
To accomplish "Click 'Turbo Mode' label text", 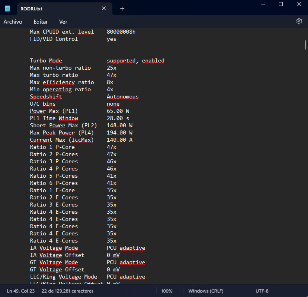I will (46, 60).
